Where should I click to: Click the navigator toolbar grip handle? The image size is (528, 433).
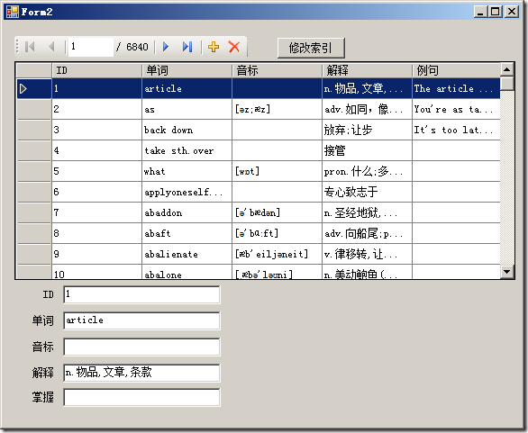(x=17, y=47)
